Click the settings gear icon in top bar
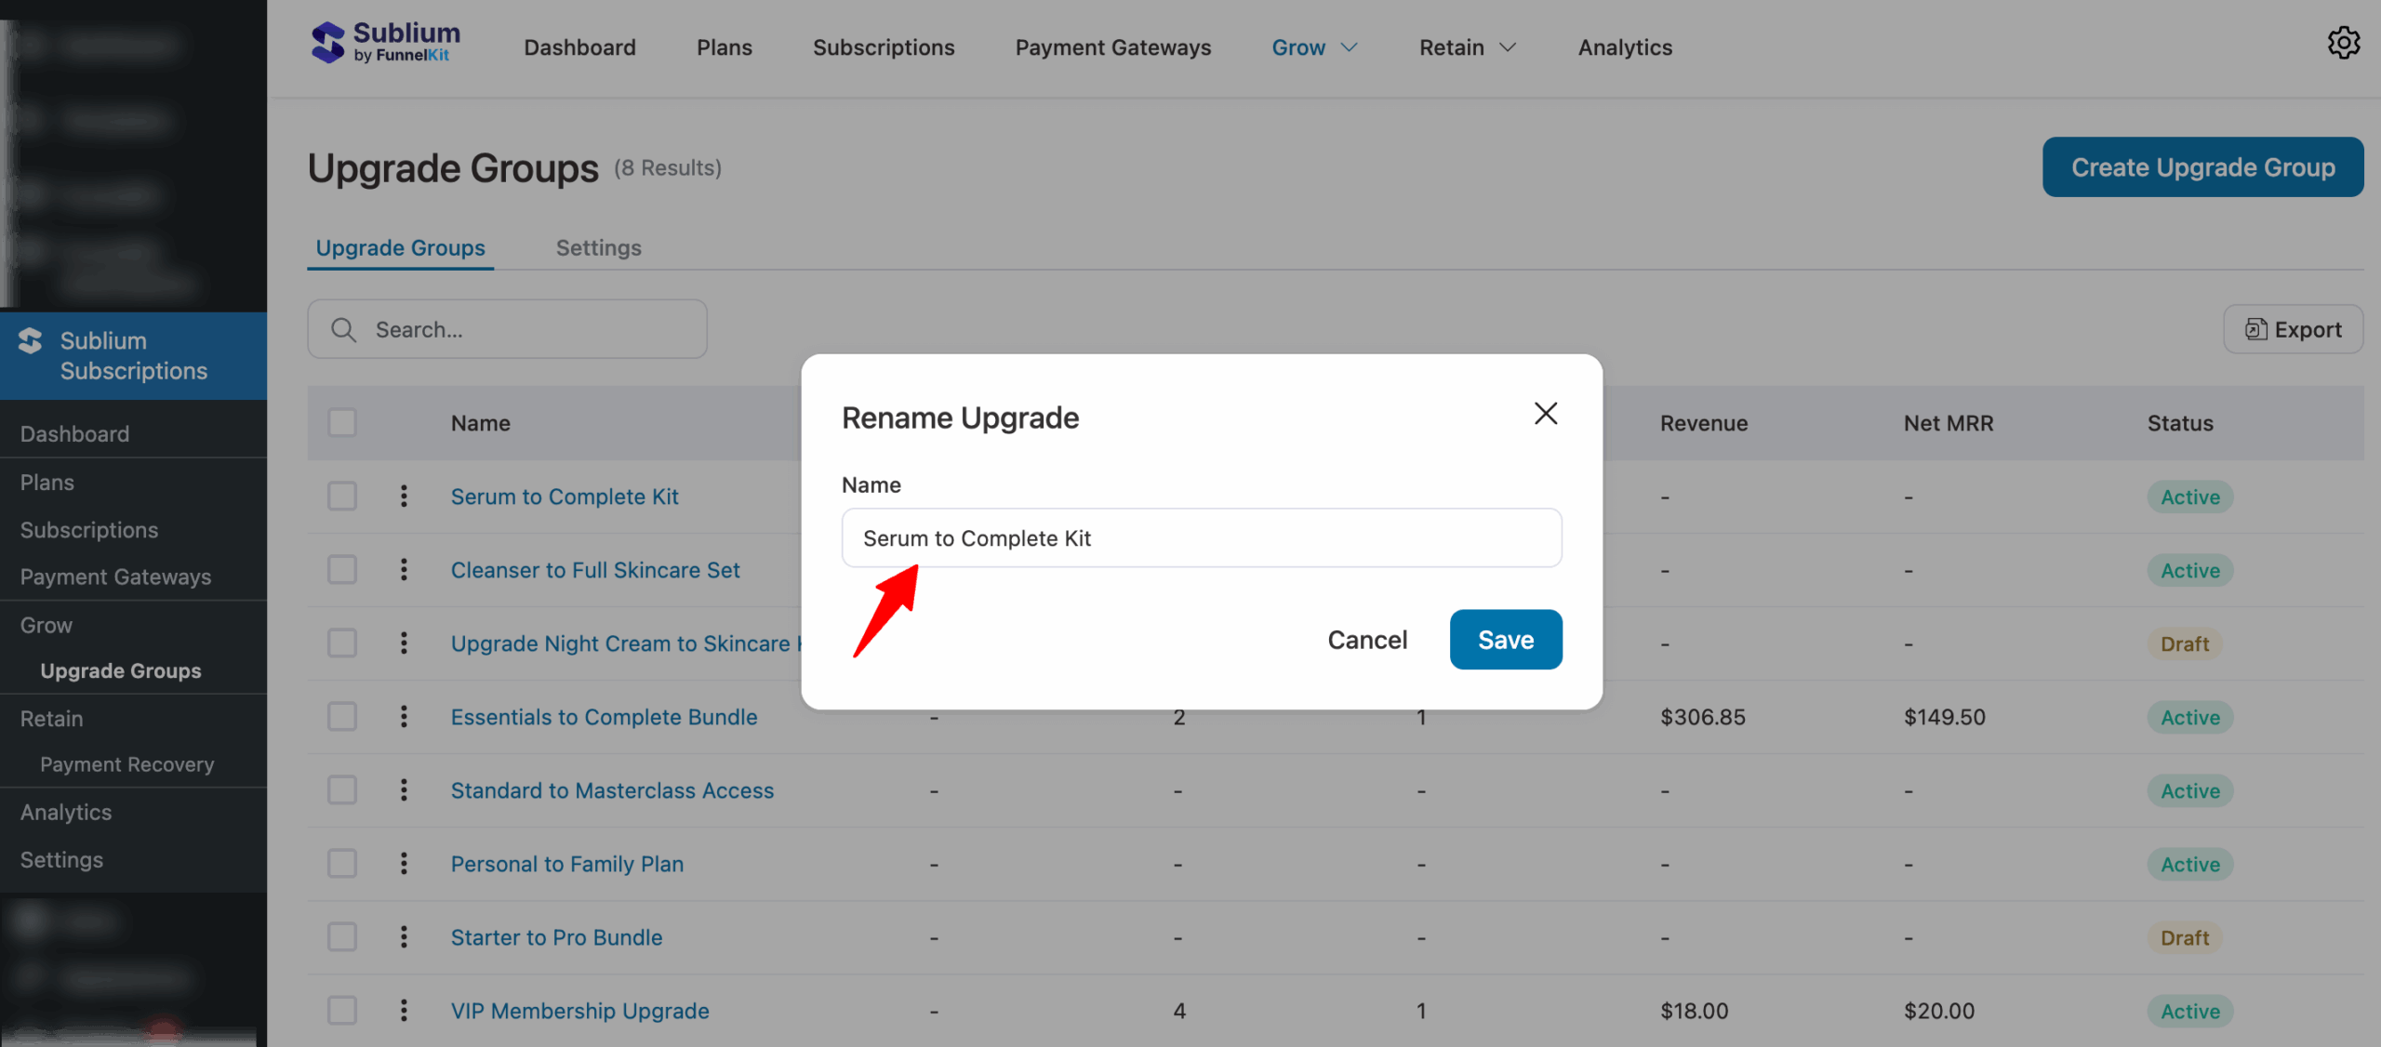The height and width of the screenshot is (1047, 2381). [2343, 44]
